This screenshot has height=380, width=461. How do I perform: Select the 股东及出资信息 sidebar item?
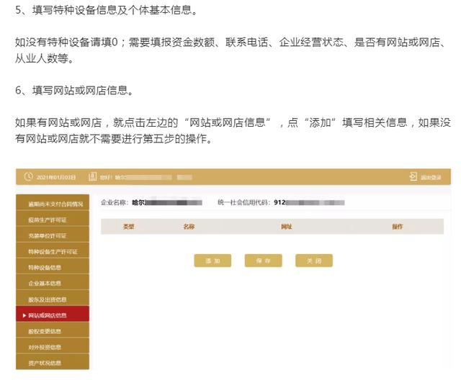(53, 298)
